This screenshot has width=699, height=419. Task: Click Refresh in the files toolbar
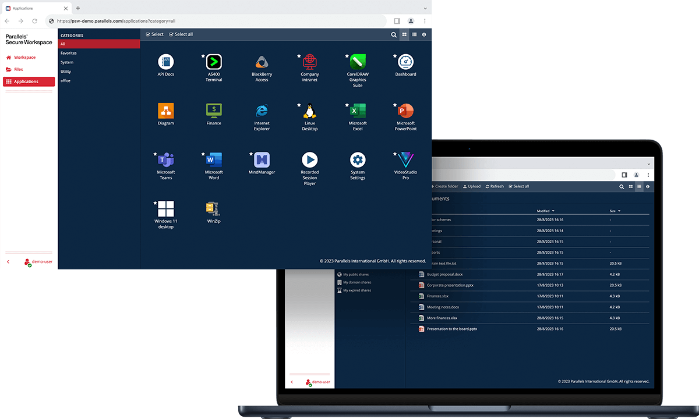[495, 187]
